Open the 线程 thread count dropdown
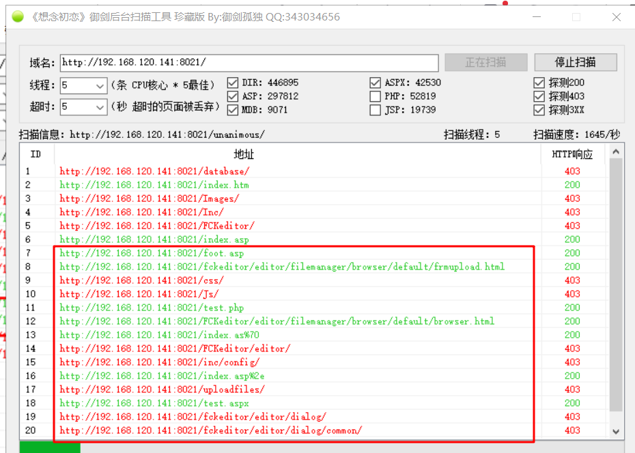 [x=100, y=86]
